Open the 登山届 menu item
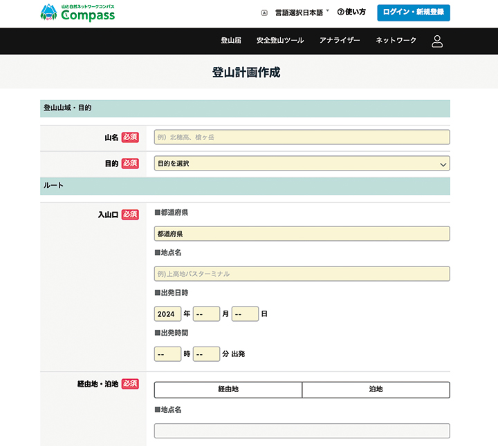Image resolution: width=498 pixels, height=446 pixels. [x=231, y=41]
